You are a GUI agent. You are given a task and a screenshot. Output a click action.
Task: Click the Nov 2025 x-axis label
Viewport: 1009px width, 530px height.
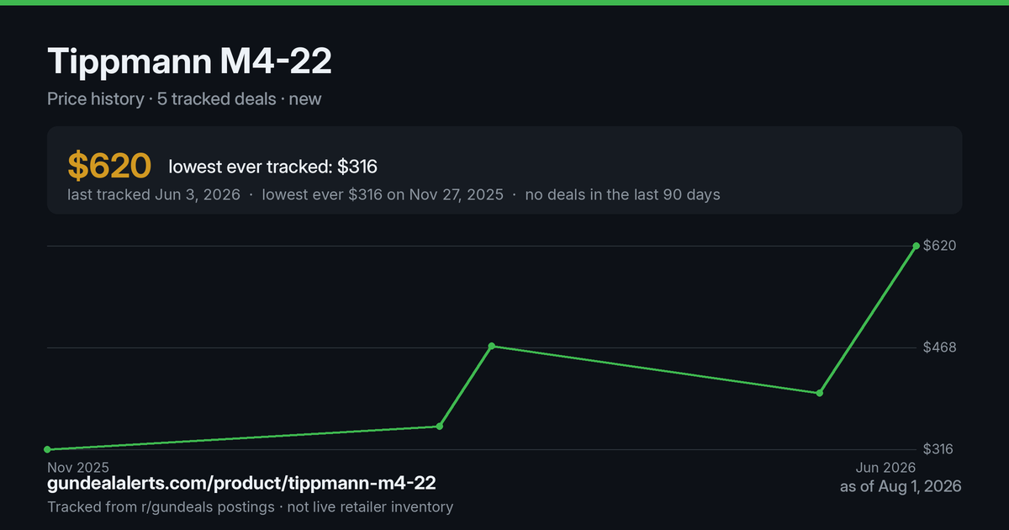tap(78, 467)
